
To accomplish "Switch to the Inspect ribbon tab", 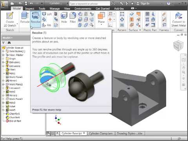I will coord(30,9).
